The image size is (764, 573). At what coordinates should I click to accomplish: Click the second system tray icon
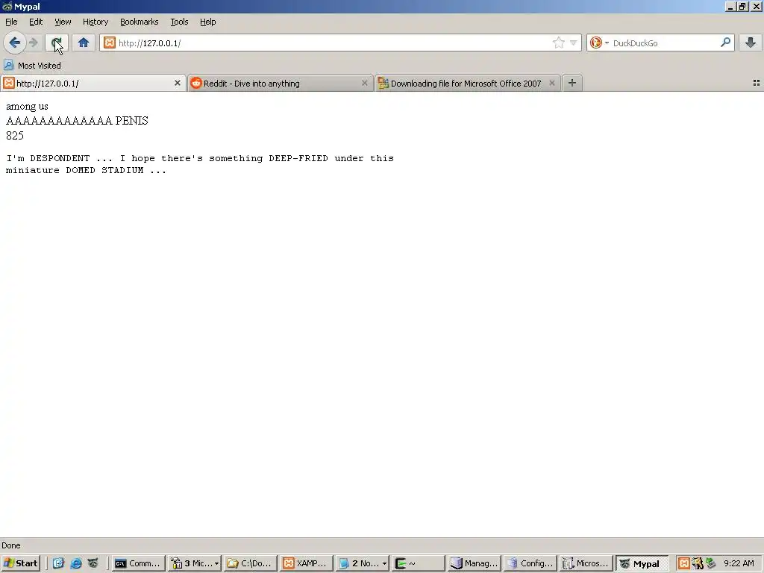698,563
